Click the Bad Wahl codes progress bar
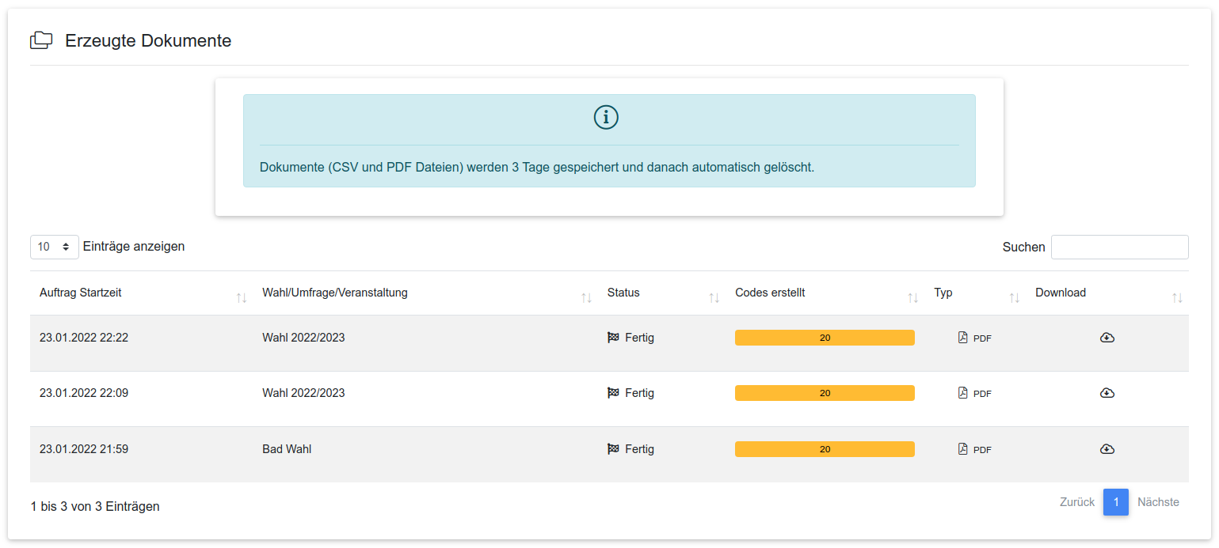 (x=825, y=449)
